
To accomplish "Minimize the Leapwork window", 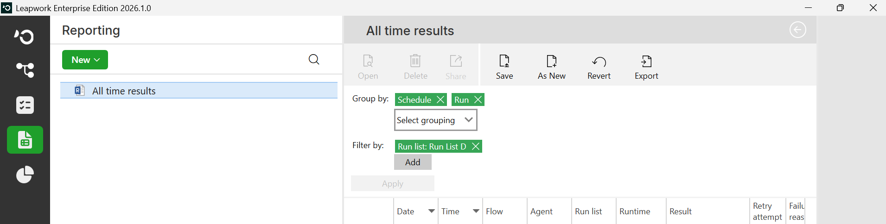I will (x=808, y=8).
